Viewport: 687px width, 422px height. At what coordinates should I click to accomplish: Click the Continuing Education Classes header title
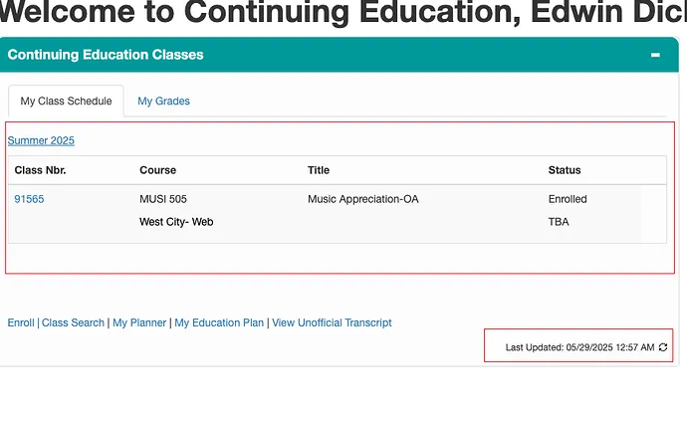[x=106, y=55]
